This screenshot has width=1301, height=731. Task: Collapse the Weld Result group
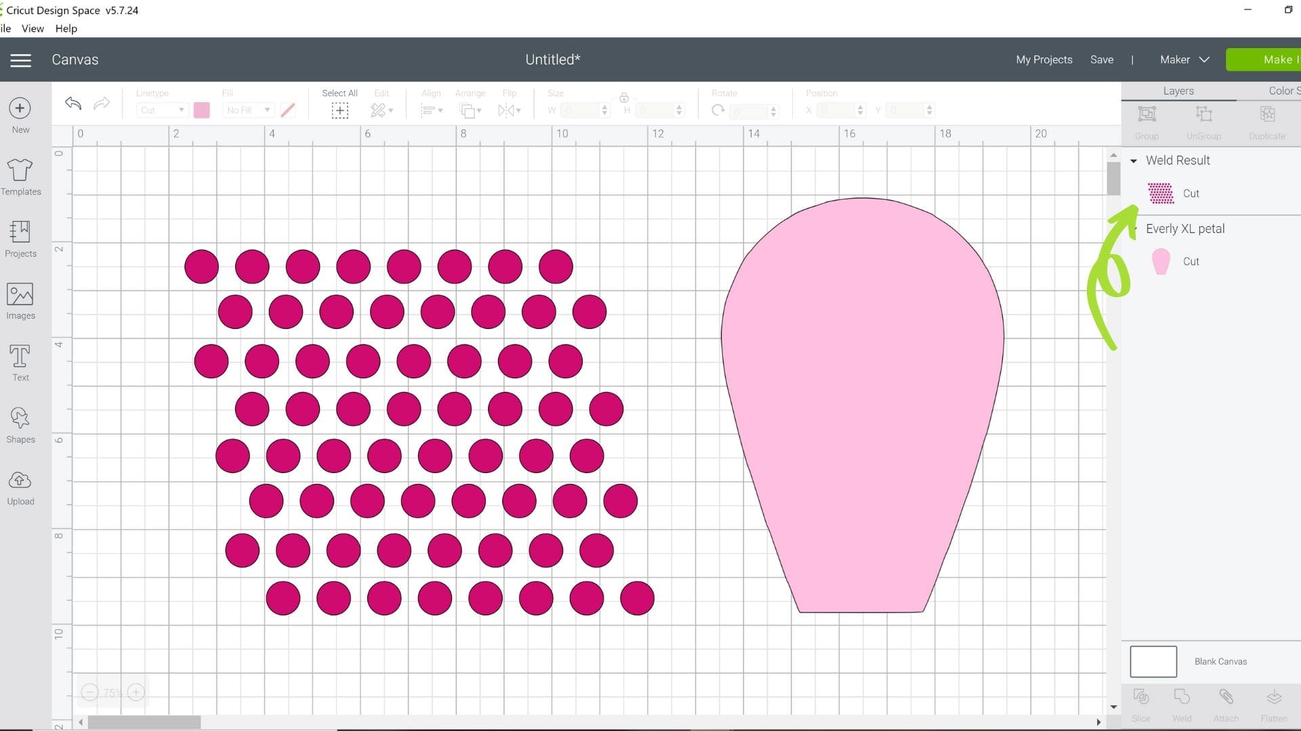click(x=1134, y=160)
